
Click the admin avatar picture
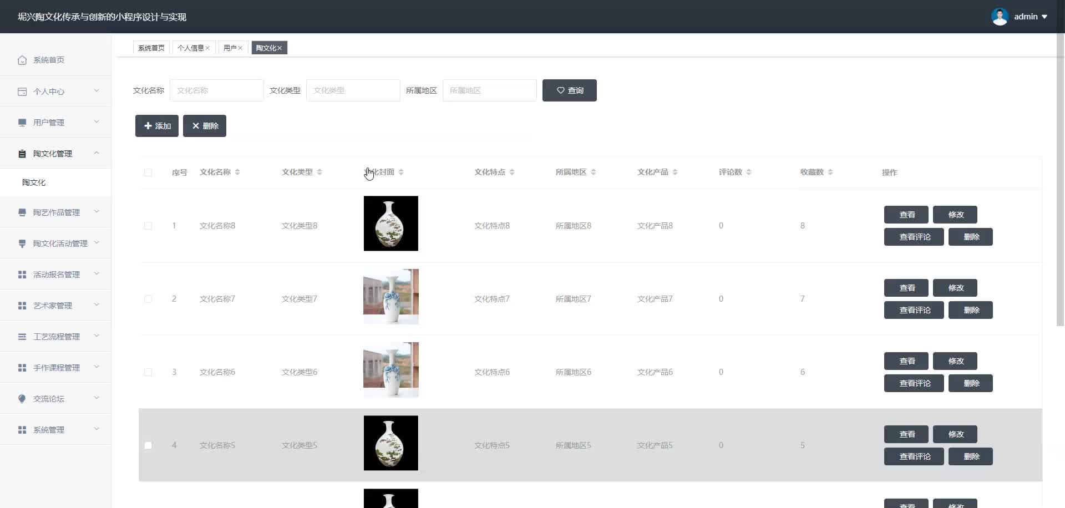[x=1000, y=17]
